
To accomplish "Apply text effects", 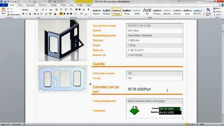I will pos(46,14).
